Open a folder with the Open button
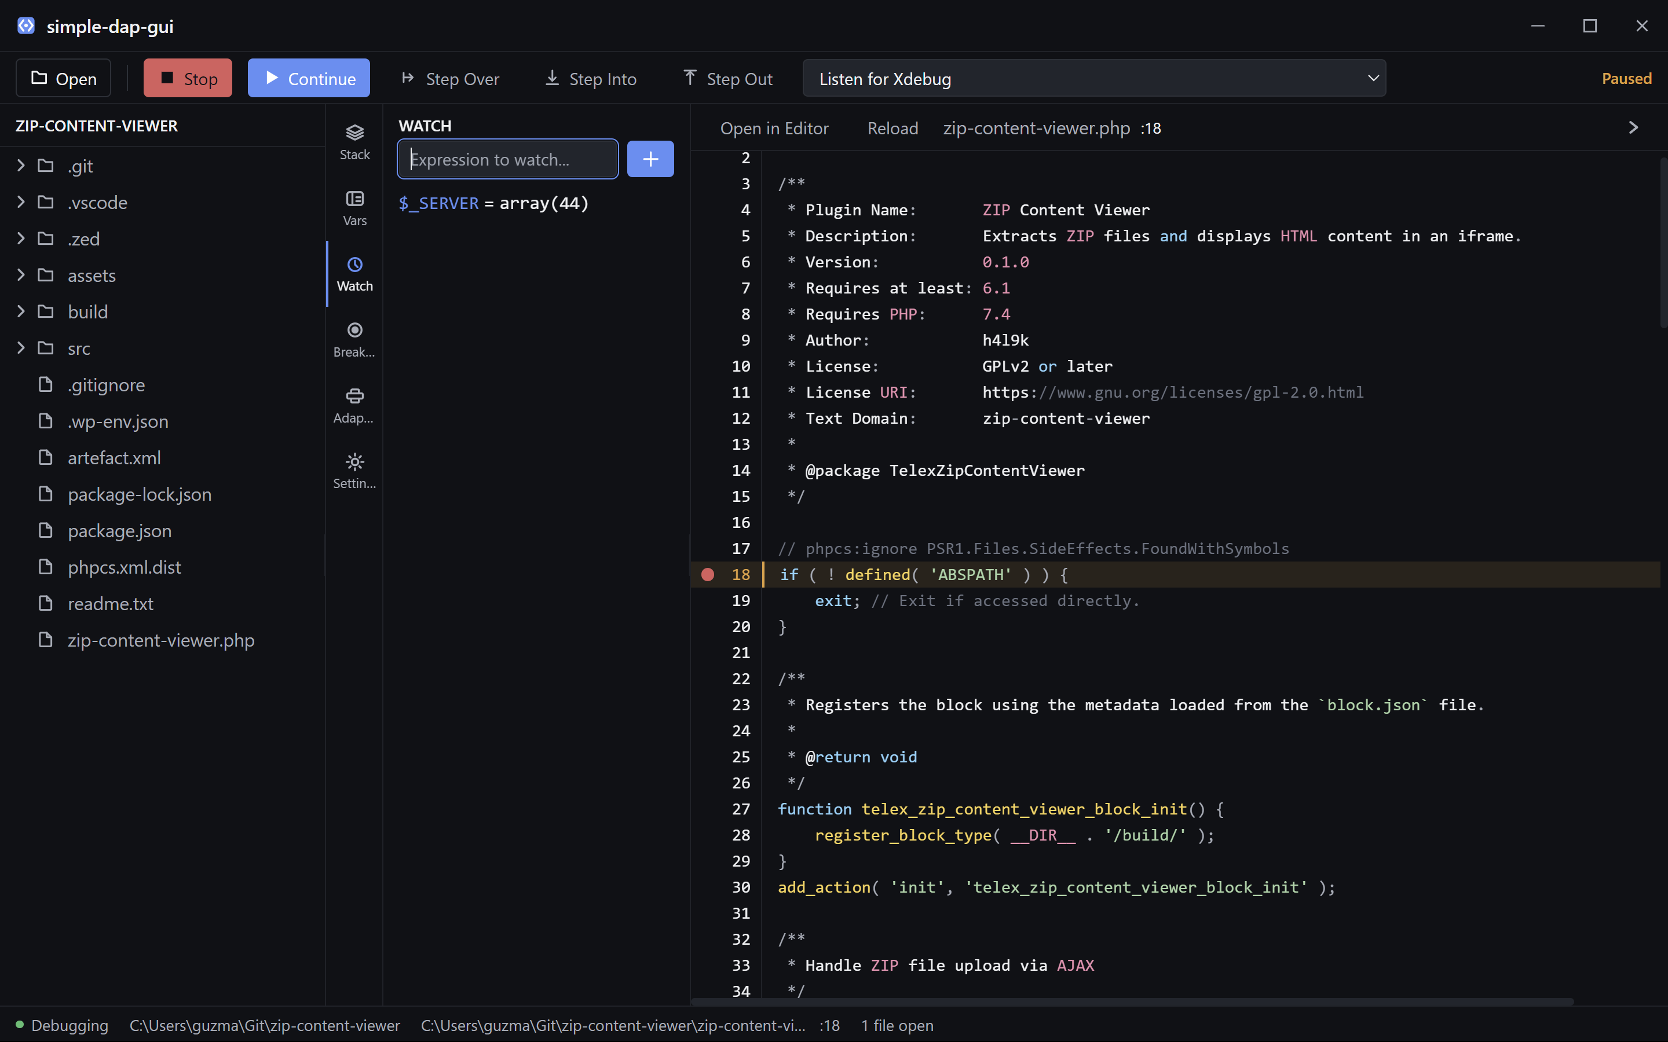The width and height of the screenshot is (1668, 1042). [x=63, y=79]
